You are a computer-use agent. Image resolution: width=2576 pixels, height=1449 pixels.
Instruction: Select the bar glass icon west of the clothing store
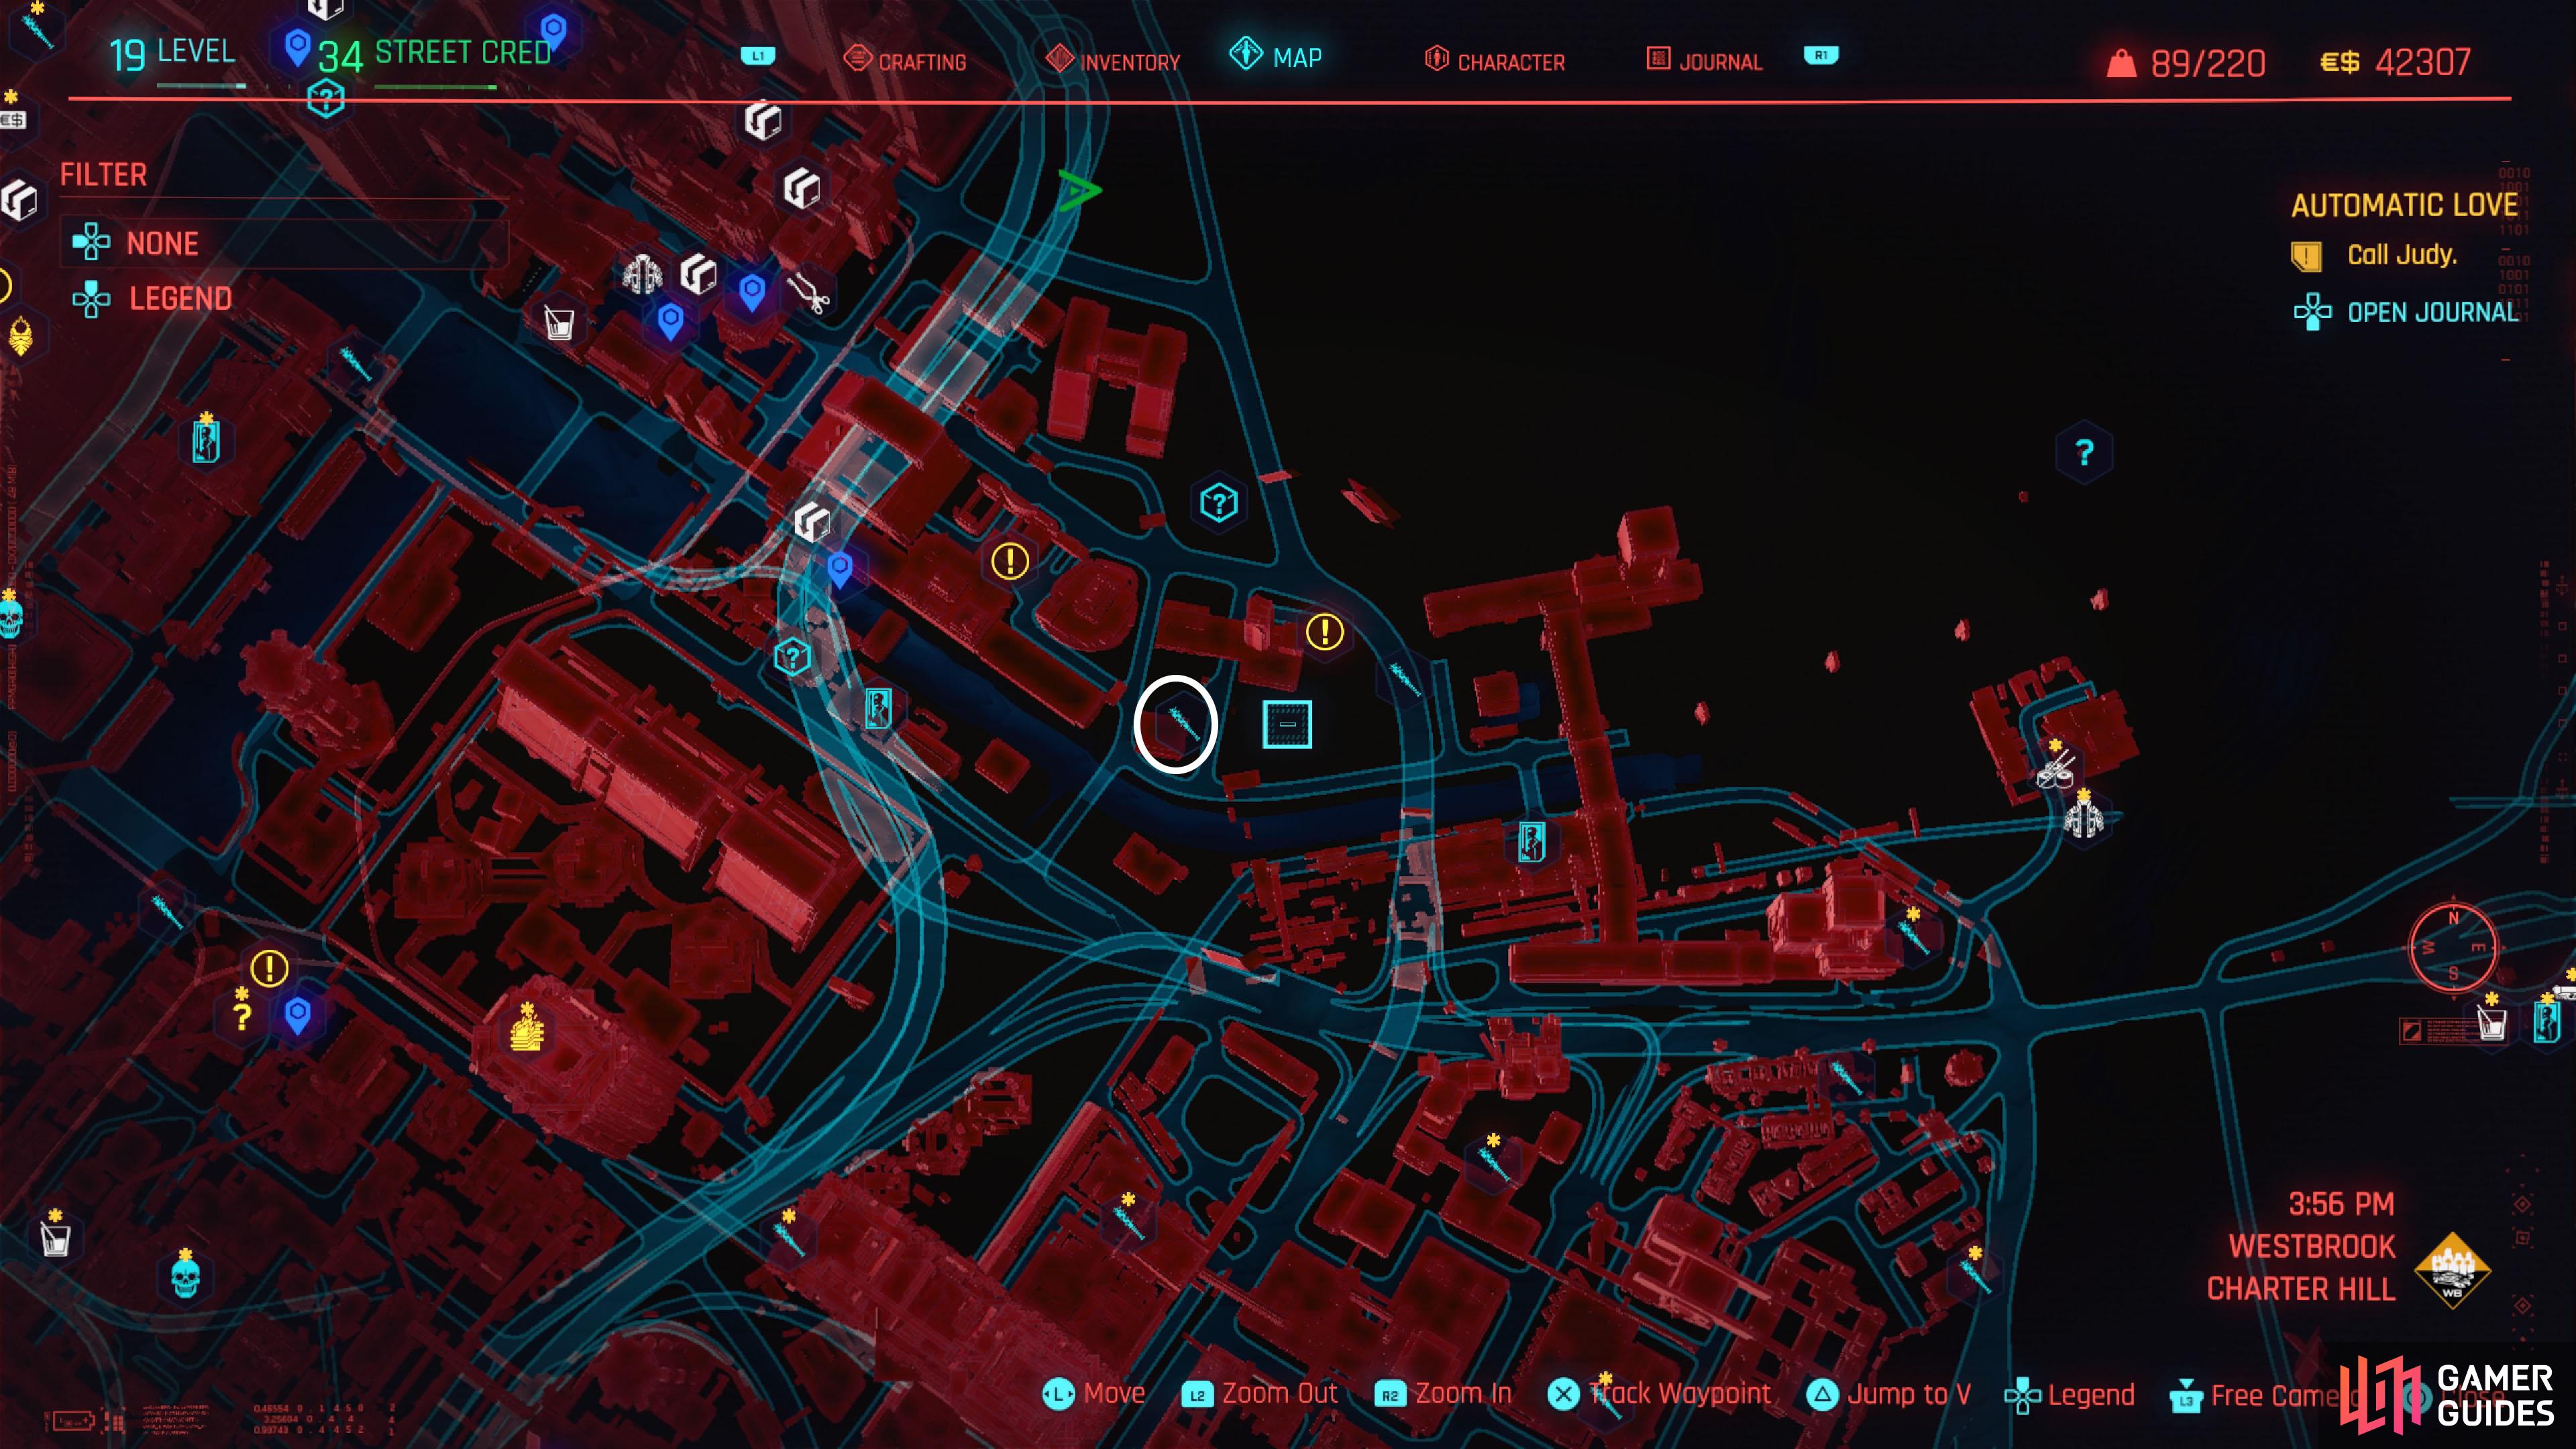(x=559, y=323)
